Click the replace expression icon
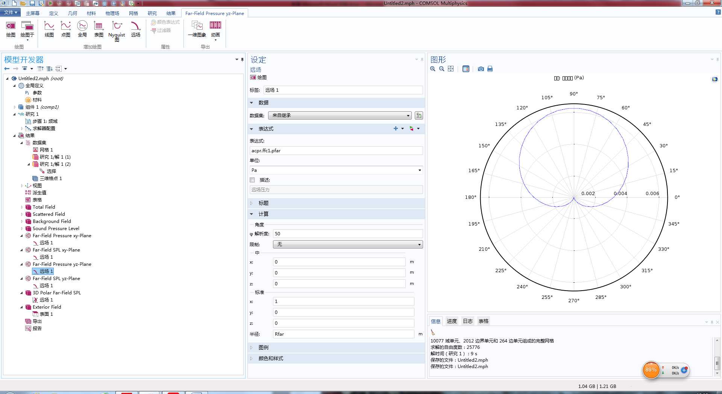 pos(411,129)
